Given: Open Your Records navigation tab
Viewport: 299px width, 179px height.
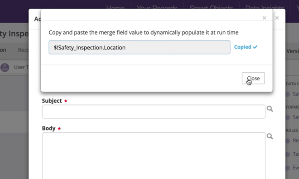Looking at the screenshot, I should click(157, 8).
